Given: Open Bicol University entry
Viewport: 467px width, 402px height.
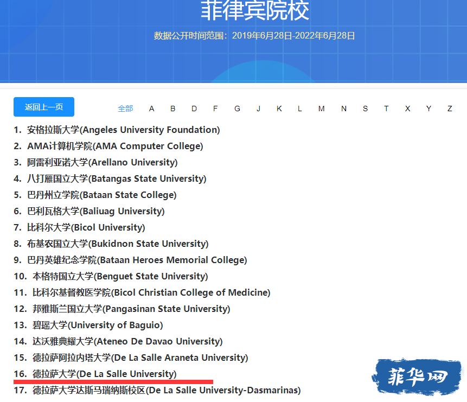Looking at the screenshot, I should point(86,227).
